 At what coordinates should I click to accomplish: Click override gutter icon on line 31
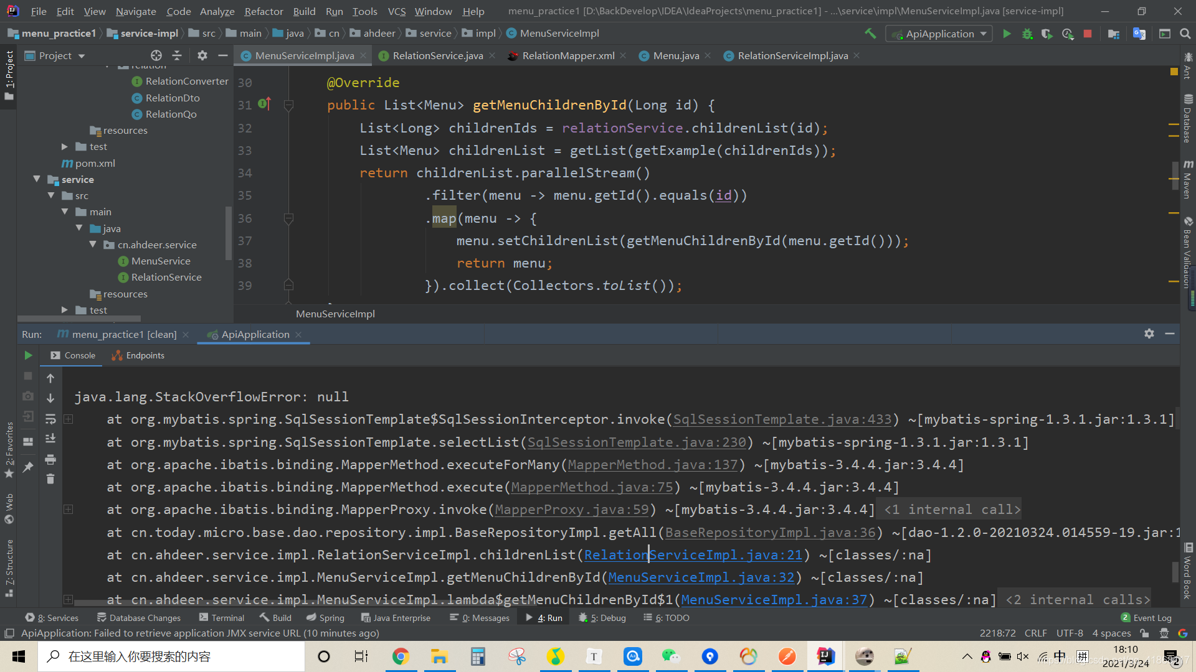point(264,104)
